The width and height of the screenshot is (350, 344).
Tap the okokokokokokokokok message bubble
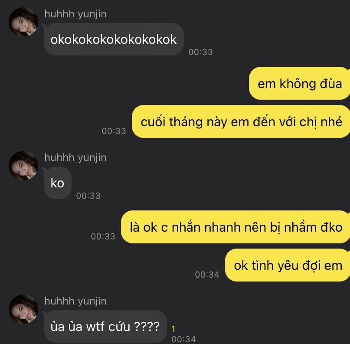click(114, 39)
